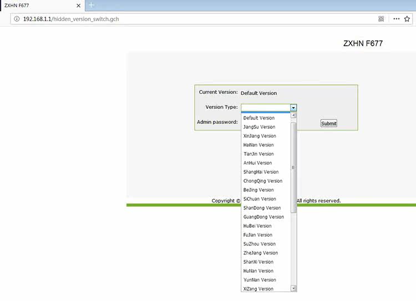Choose Default Version from the list
Viewport: 416px width, 301px height.
[x=266, y=118]
